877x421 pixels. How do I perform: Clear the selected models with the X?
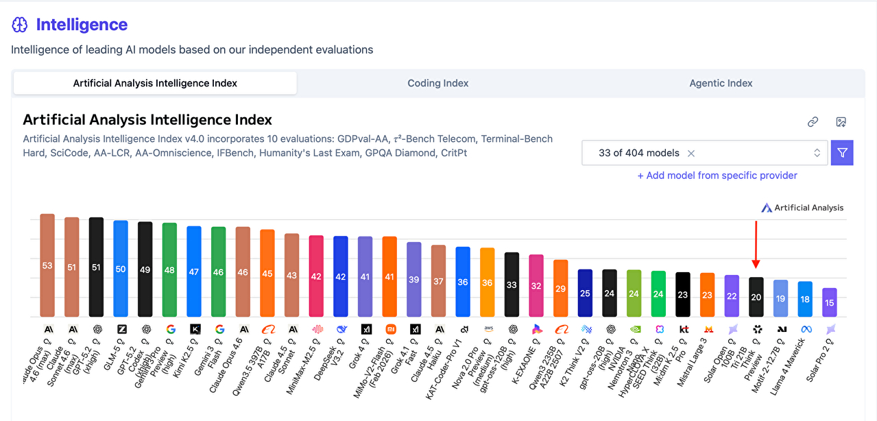691,153
